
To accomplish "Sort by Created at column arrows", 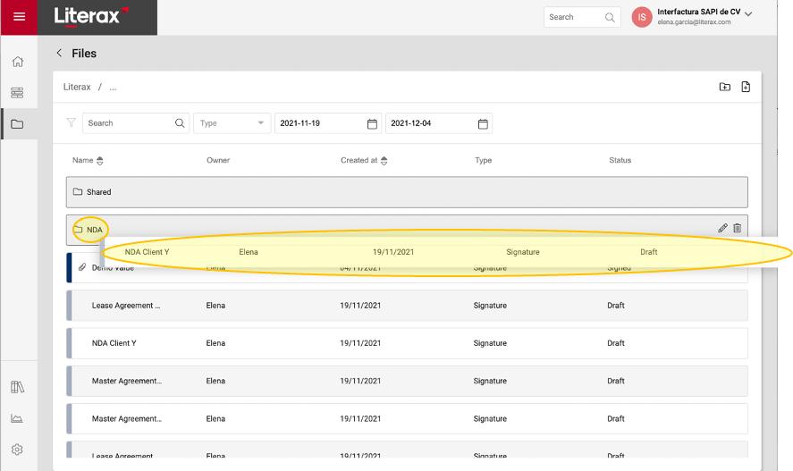I will (x=384, y=161).
